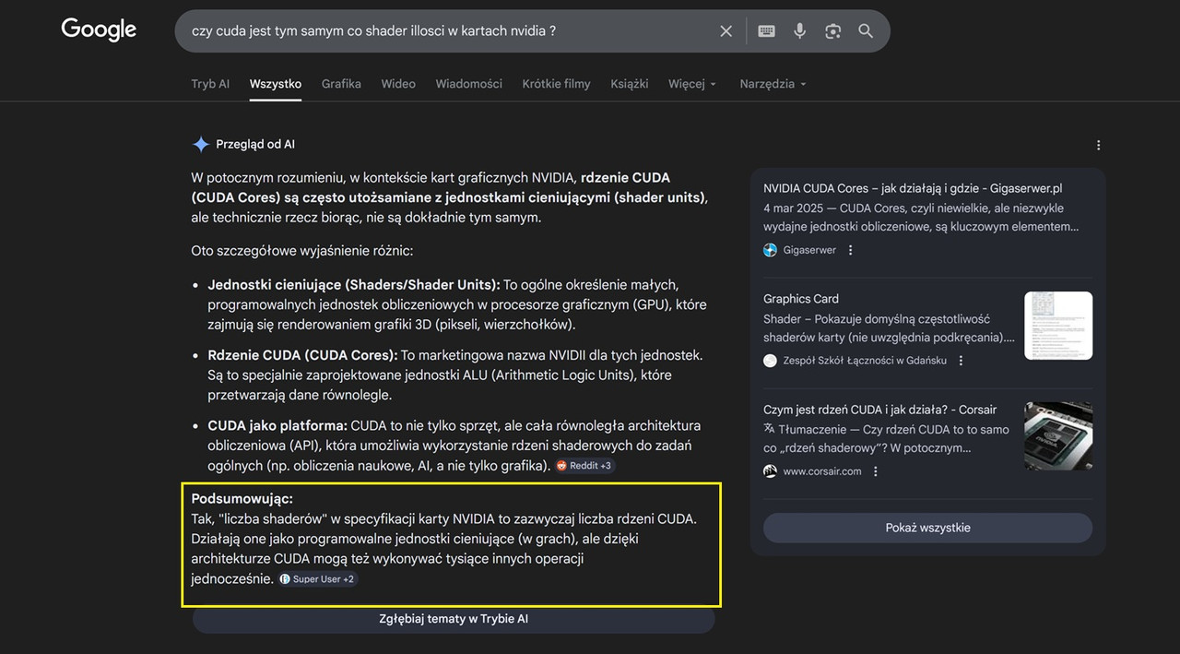Click the AI overview sparkle icon
This screenshot has width=1180, height=654.
click(x=200, y=144)
